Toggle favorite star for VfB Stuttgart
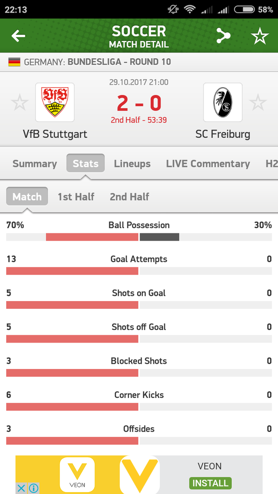 click(x=19, y=102)
